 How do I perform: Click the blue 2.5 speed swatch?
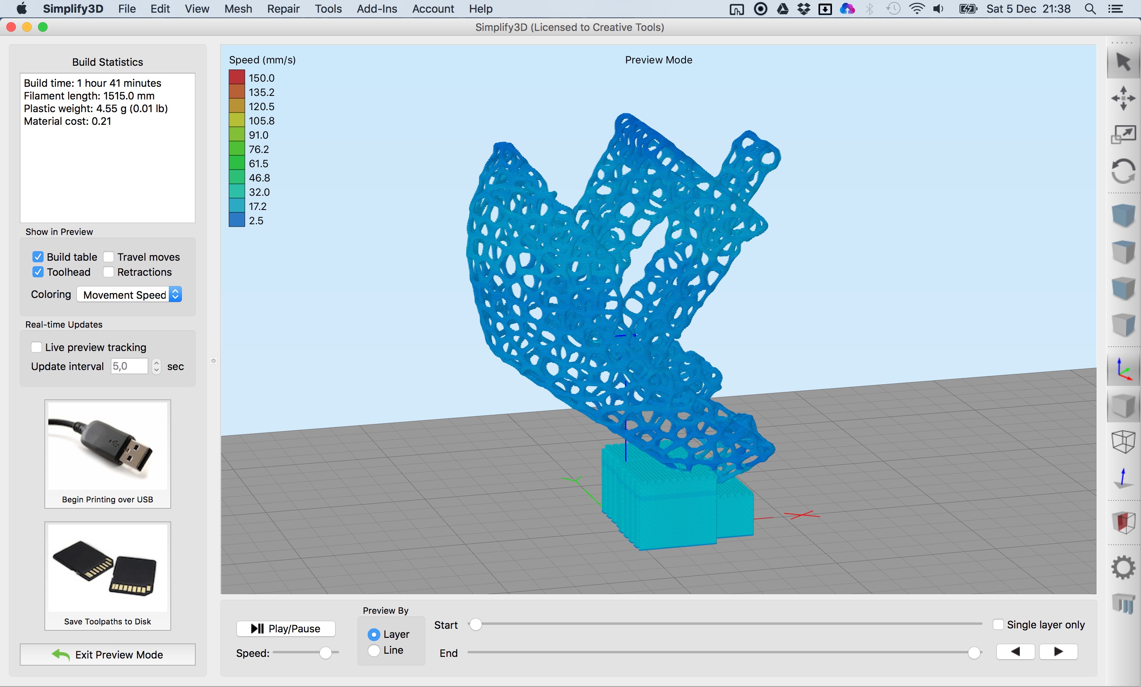click(x=237, y=219)
